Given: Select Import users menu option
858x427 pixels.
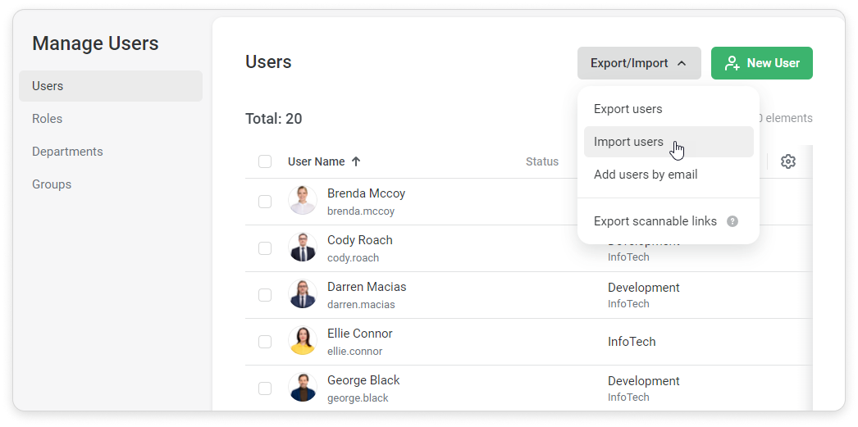Looking at the screenshot, I should [628, 142].
